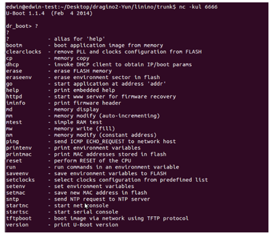
Task: Click the U-Boot 1.1.4 version line
Action: tap(49, 14)
